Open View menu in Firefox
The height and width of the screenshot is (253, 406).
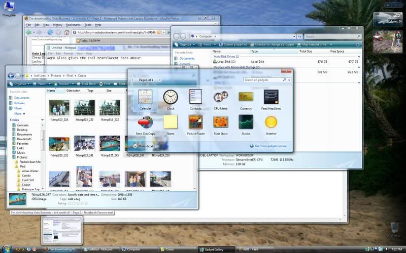(x=46, y=25)
